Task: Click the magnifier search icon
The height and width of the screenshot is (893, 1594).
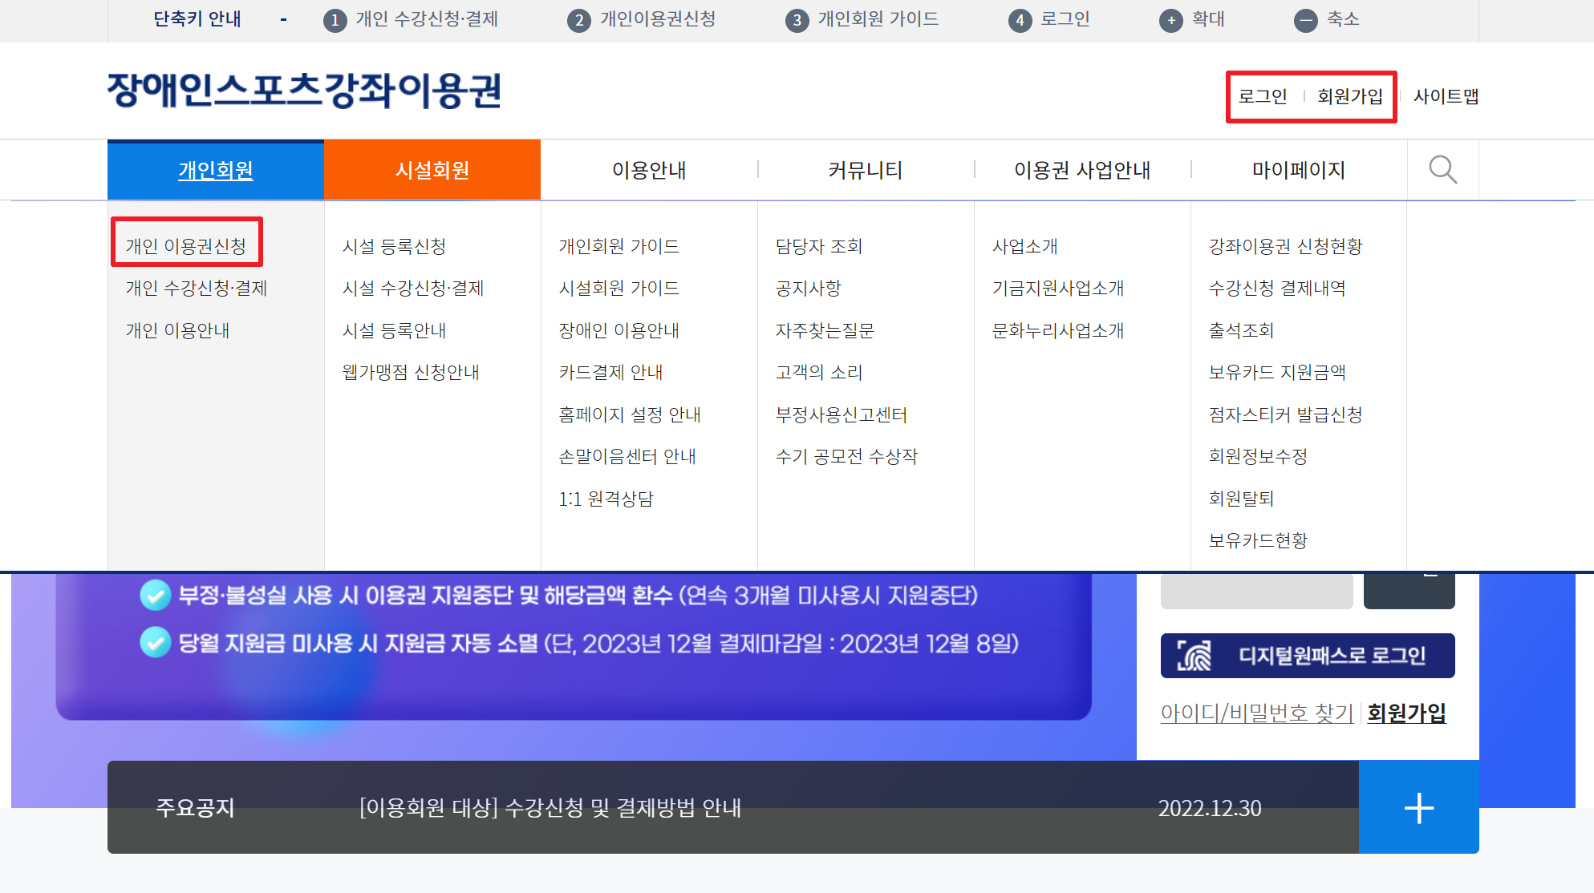Action: point(1442,170)
